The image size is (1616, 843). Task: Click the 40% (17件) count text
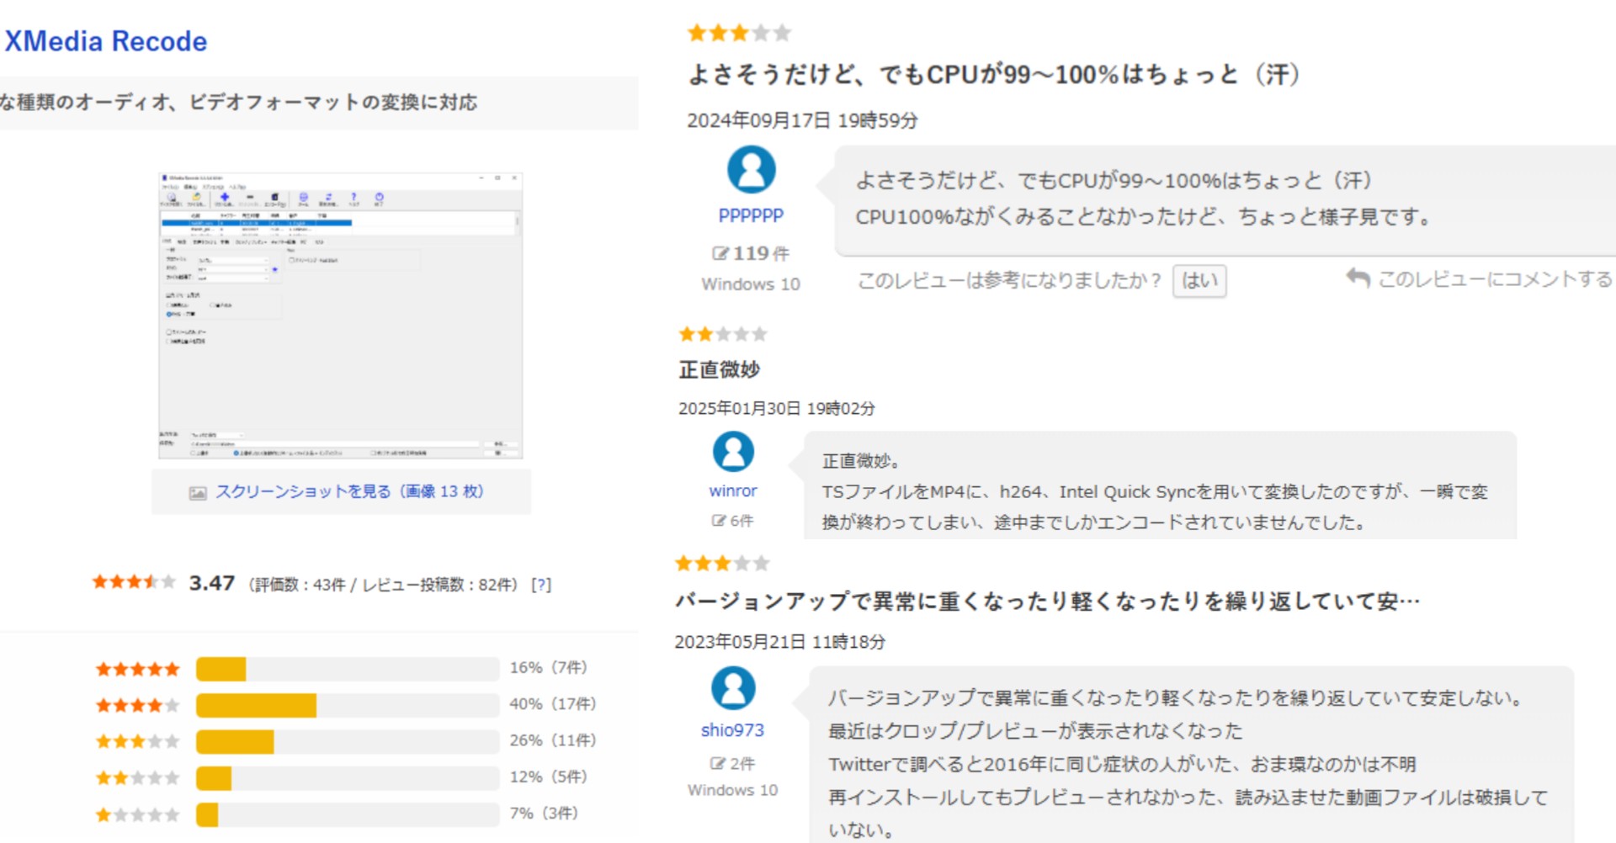pos(552,704)
